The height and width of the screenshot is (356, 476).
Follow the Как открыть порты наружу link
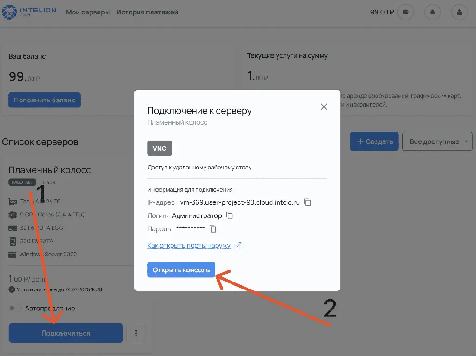coord(189,246)
